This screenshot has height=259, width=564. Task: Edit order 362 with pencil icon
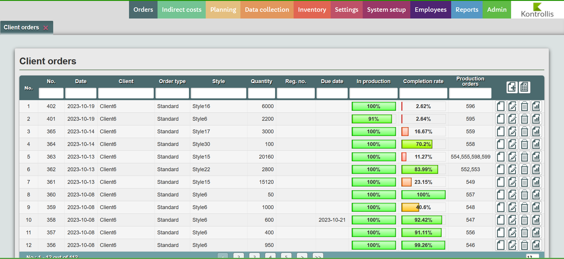pyautogui.click(x=513, y=169)
